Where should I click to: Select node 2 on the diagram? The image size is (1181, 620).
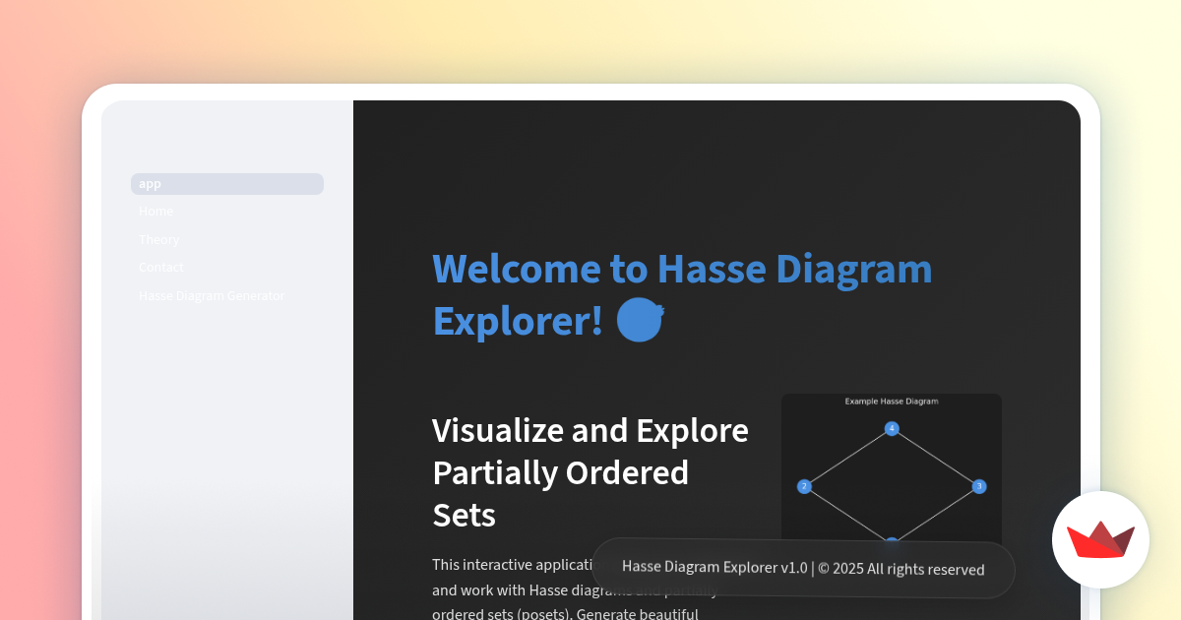click(804, 485)
